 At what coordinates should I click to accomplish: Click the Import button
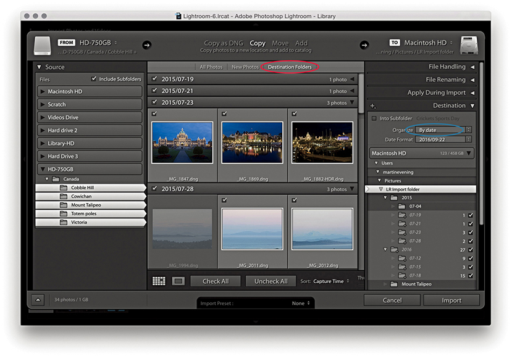tap(451, 300)
